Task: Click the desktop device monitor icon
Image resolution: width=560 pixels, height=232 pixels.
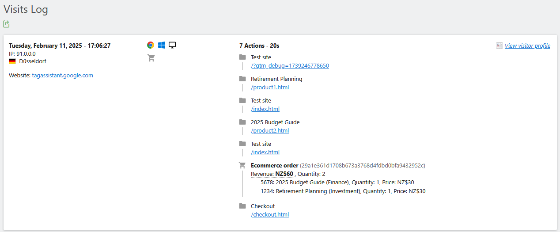Action: tap(172, 45)
